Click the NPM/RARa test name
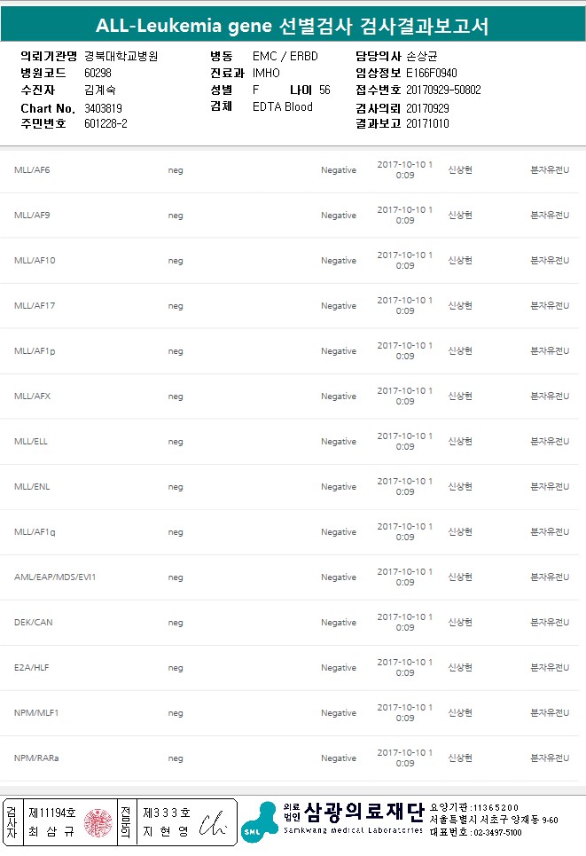This screenshot has height=856, width=586. (36, 758)
